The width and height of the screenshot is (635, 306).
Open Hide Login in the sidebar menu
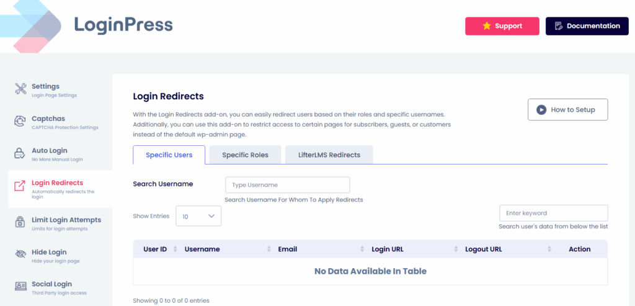point(60,256)
